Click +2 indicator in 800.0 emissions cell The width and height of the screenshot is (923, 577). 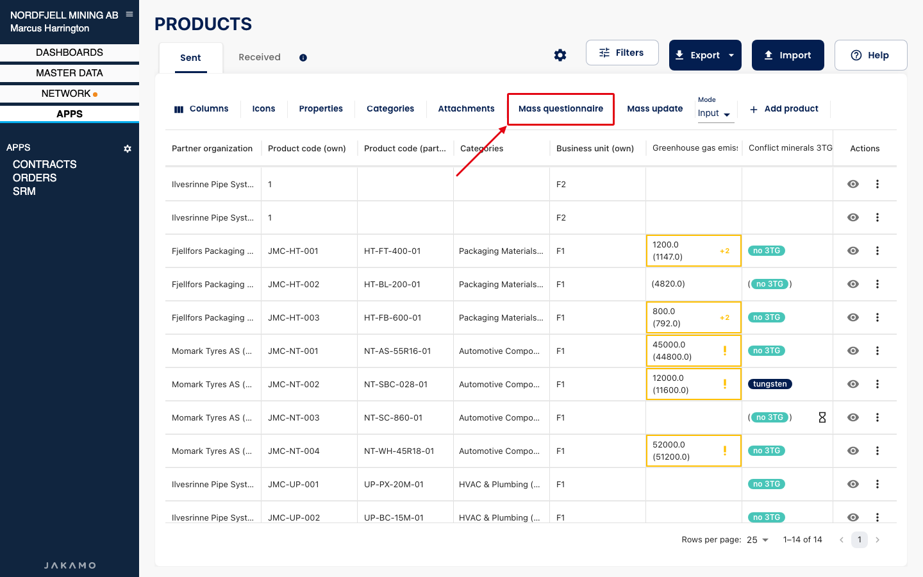point(724,318)
